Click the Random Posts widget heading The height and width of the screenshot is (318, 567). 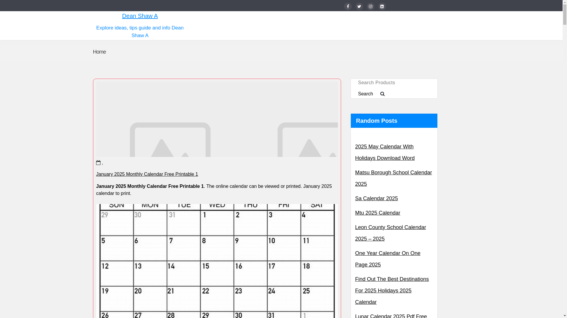[394, 121]
